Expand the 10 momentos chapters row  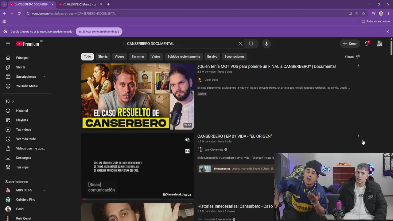coord(236,169)
